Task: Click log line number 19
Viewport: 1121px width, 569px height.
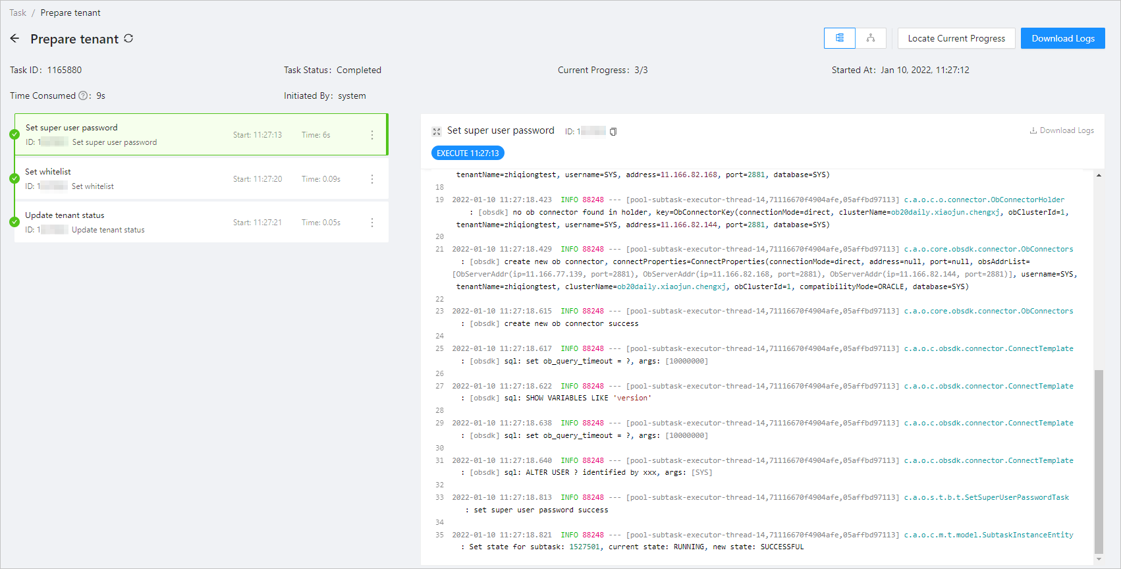Action: 439,200
